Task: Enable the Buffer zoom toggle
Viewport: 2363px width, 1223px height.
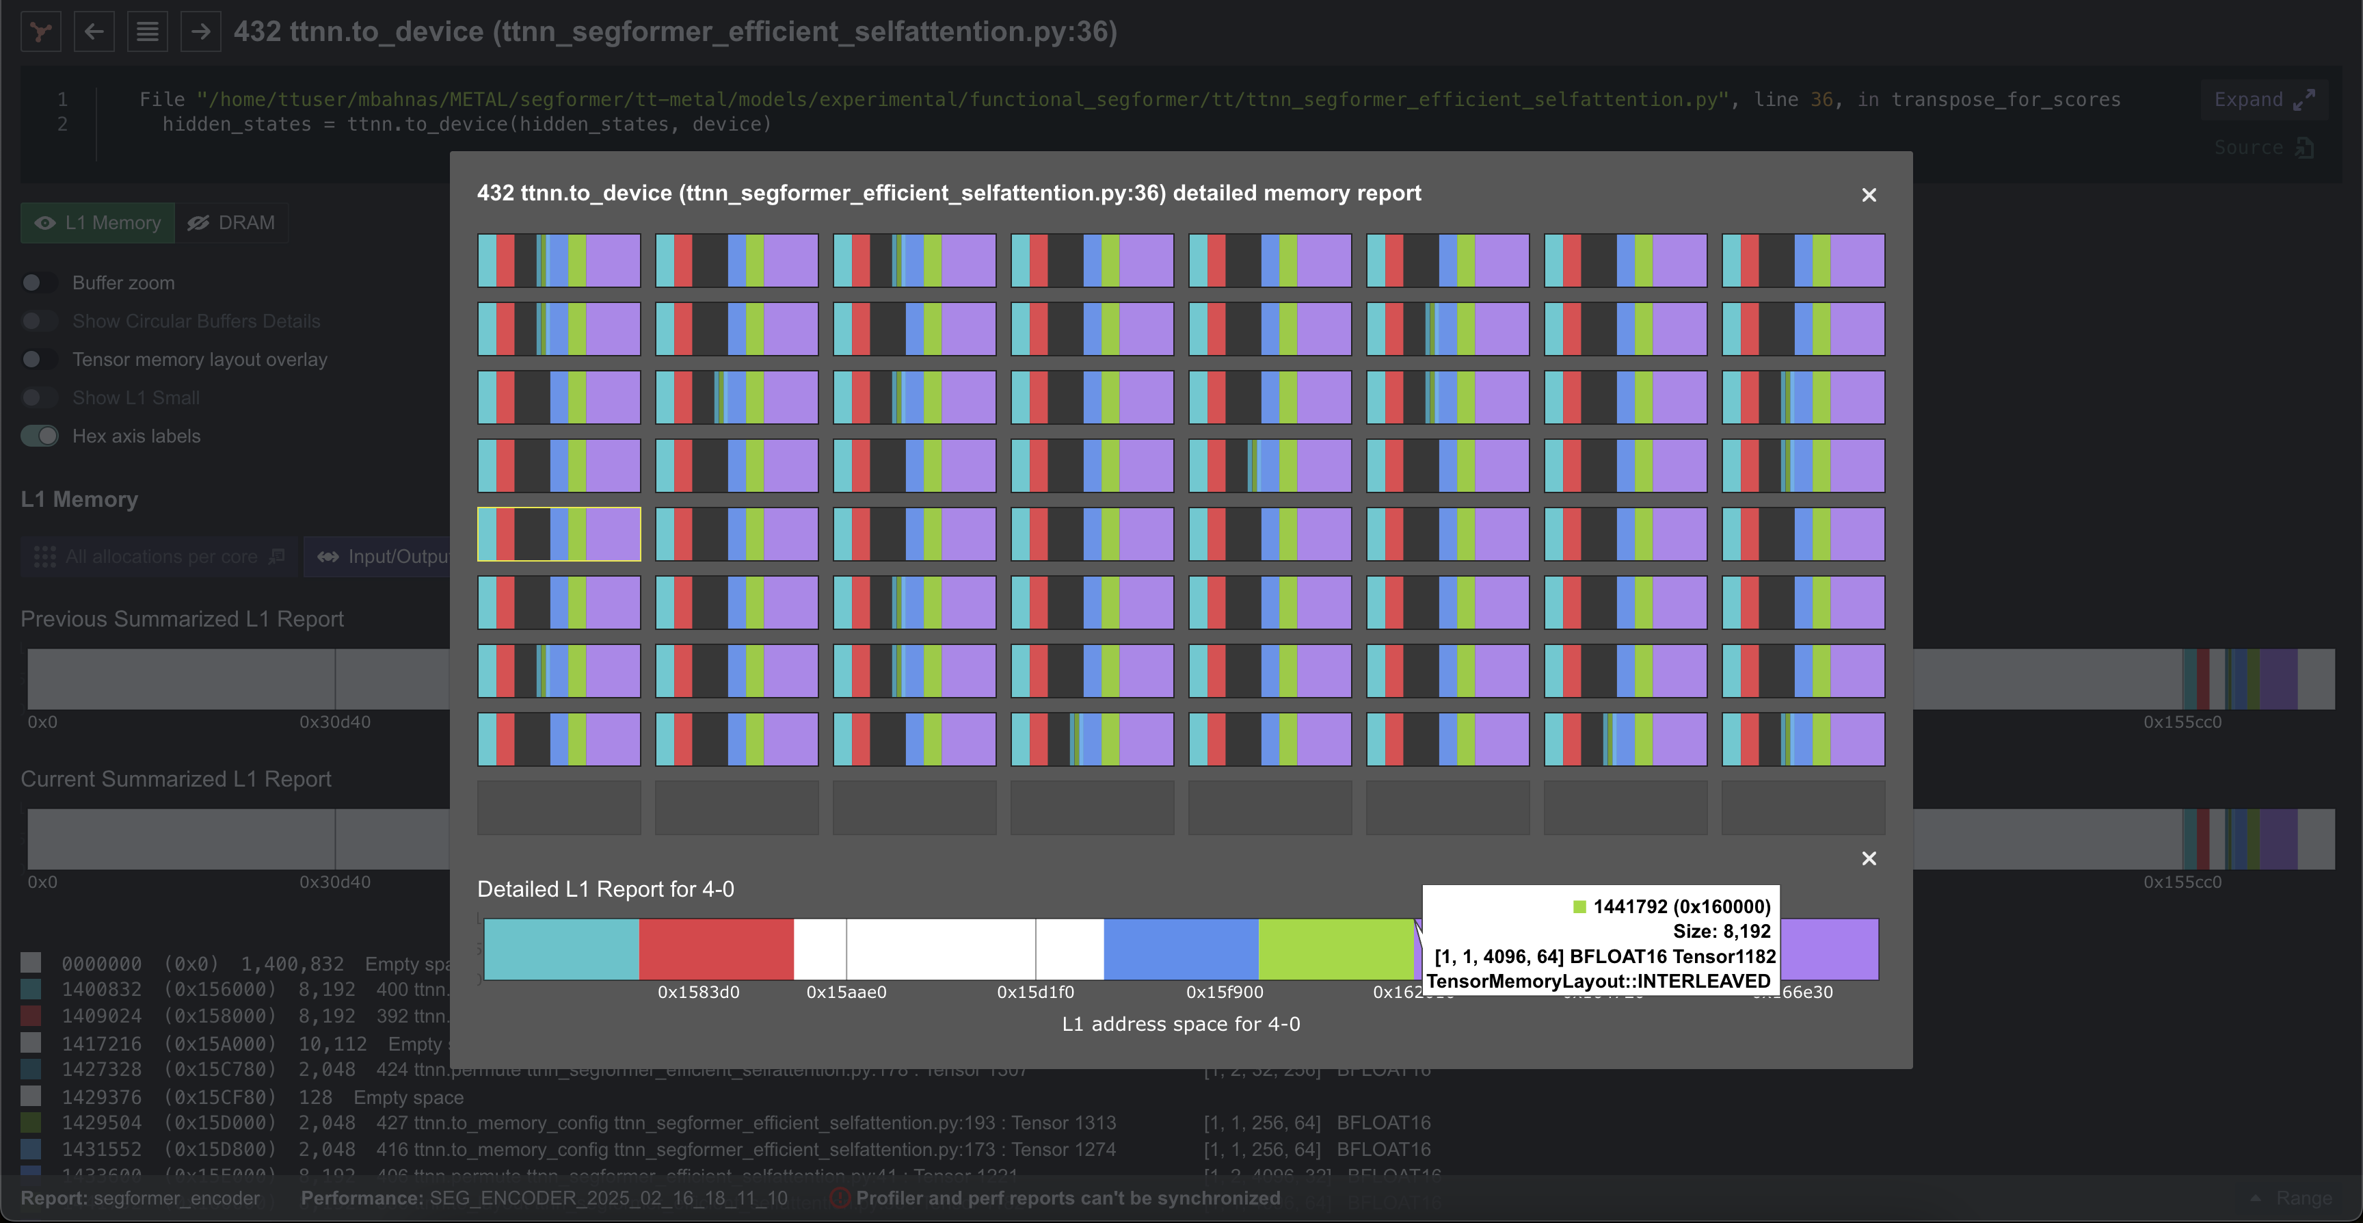Action: pos(40,282)
